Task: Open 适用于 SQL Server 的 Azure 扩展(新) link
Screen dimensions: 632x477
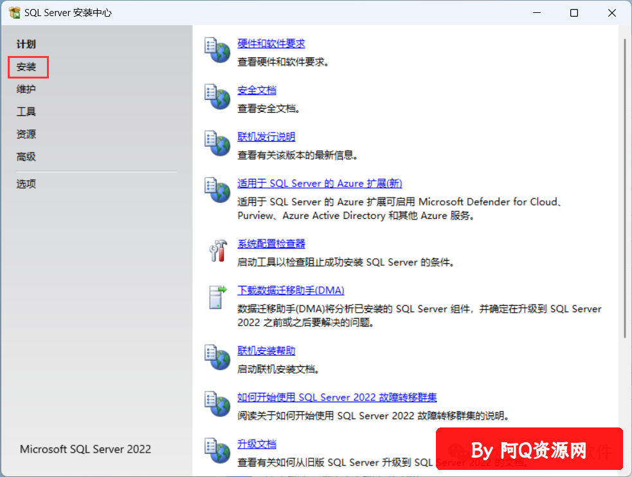Action: coord(320,183)
